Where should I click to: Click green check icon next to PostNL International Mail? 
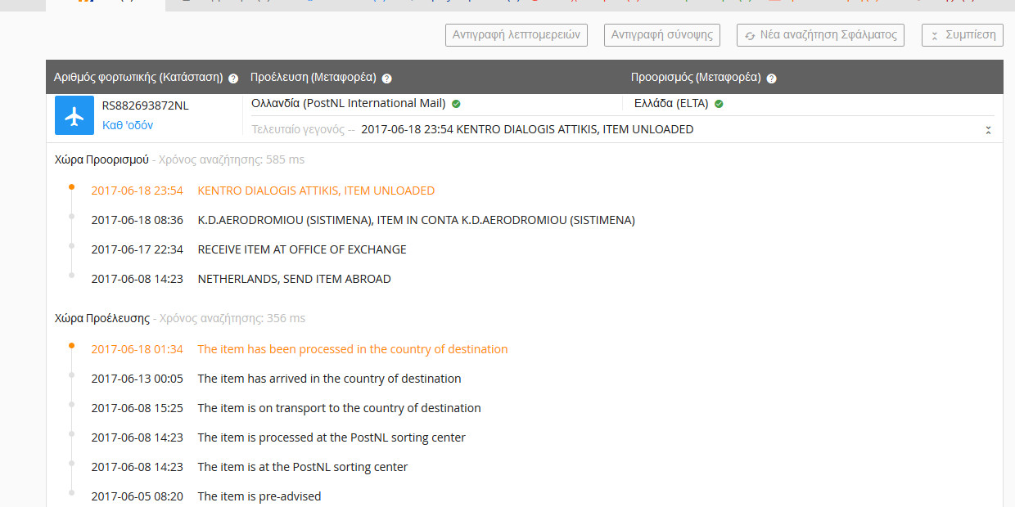pos(456,104)
